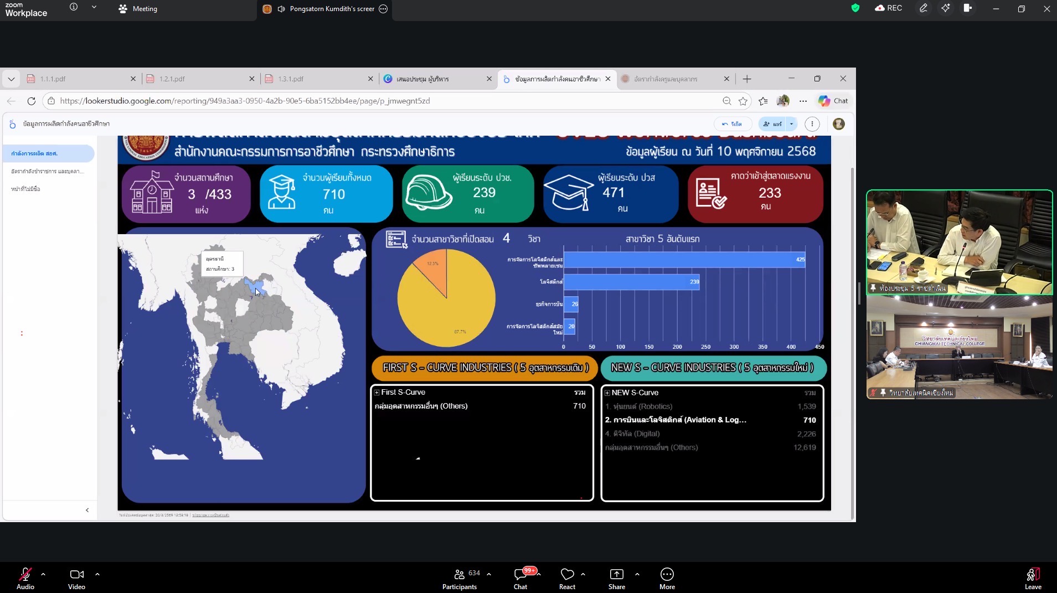
Task: Click the Share screen icon
Action: pos(616,574)
